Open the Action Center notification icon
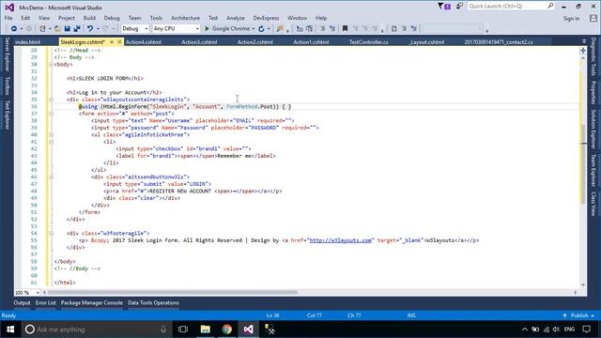601x338 pixels. 586,330
